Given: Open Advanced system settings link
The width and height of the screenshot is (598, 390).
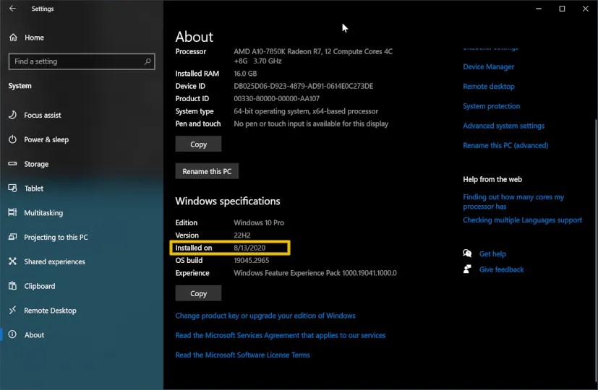Looking at the screenshot, I should coord(503,126).
